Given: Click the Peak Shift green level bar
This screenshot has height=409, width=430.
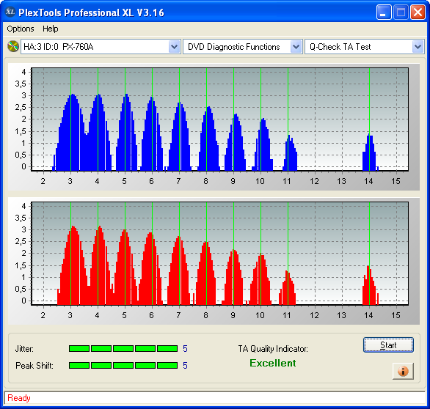Looking at the screenshot, I should pos(123,365).
